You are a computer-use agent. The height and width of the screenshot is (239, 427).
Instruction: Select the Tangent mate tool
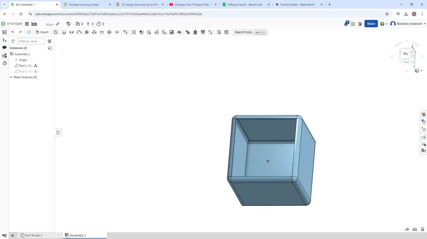125,32
